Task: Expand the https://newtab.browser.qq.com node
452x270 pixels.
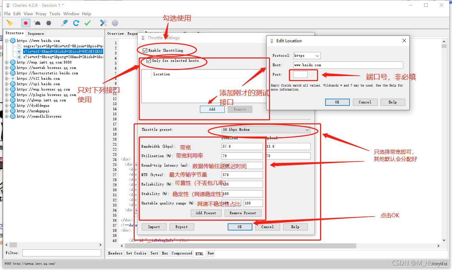Action: 7,68
